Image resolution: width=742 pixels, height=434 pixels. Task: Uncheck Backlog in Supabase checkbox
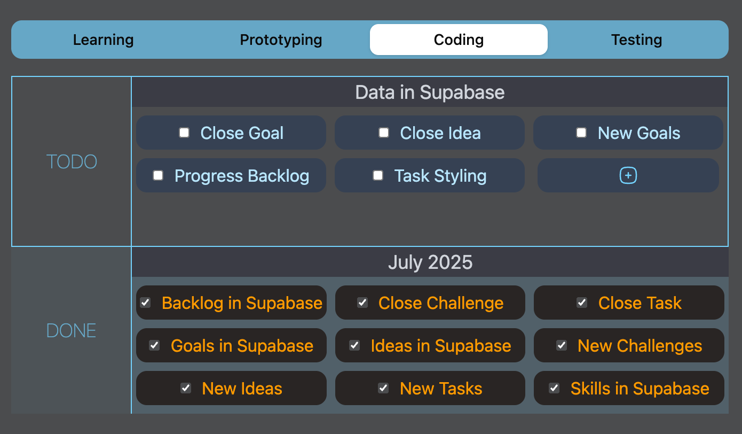[x=145, y=303]
